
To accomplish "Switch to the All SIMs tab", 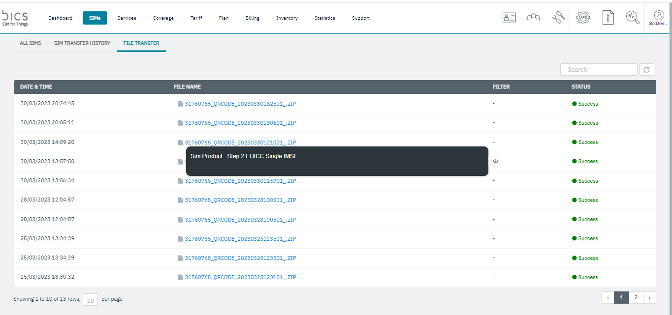I will [31, 43].
